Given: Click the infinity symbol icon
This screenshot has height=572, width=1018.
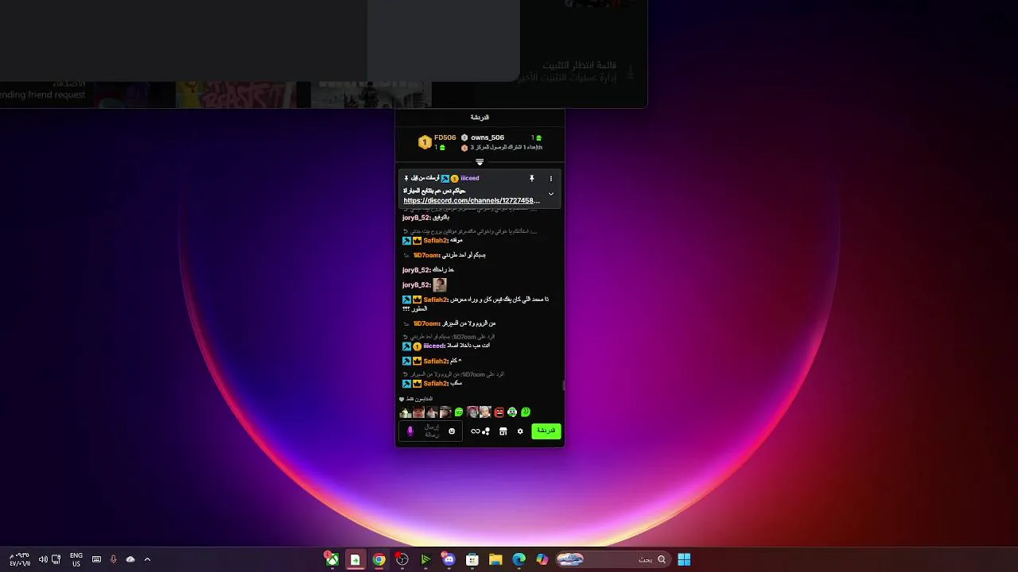Looking at the screenshot, I should (x=475, y=431).
